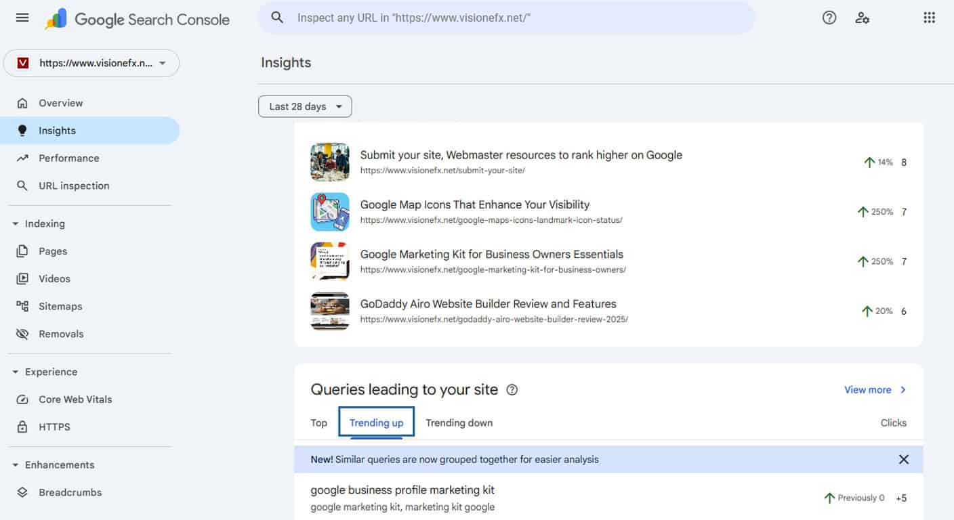Click 'Queries leading to your site' heading
954x520 pixels.
pos(404,389)
